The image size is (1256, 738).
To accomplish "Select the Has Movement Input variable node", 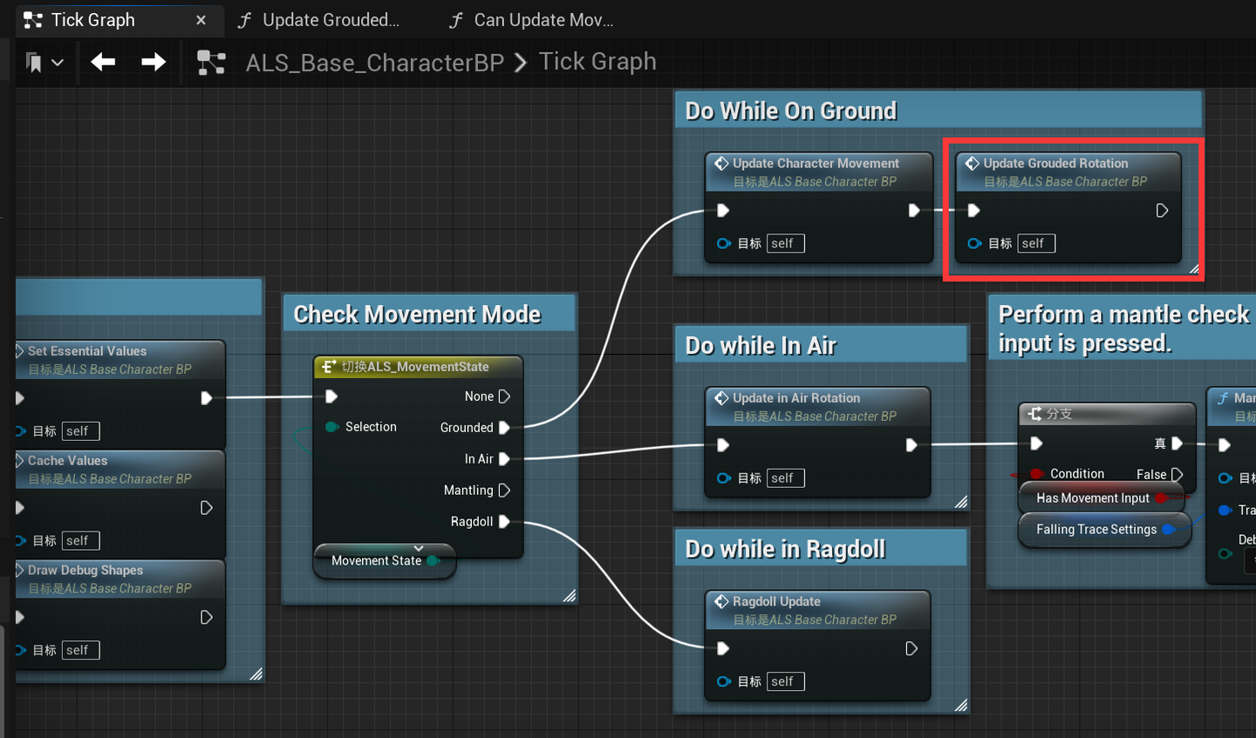I will point(1102,498).
